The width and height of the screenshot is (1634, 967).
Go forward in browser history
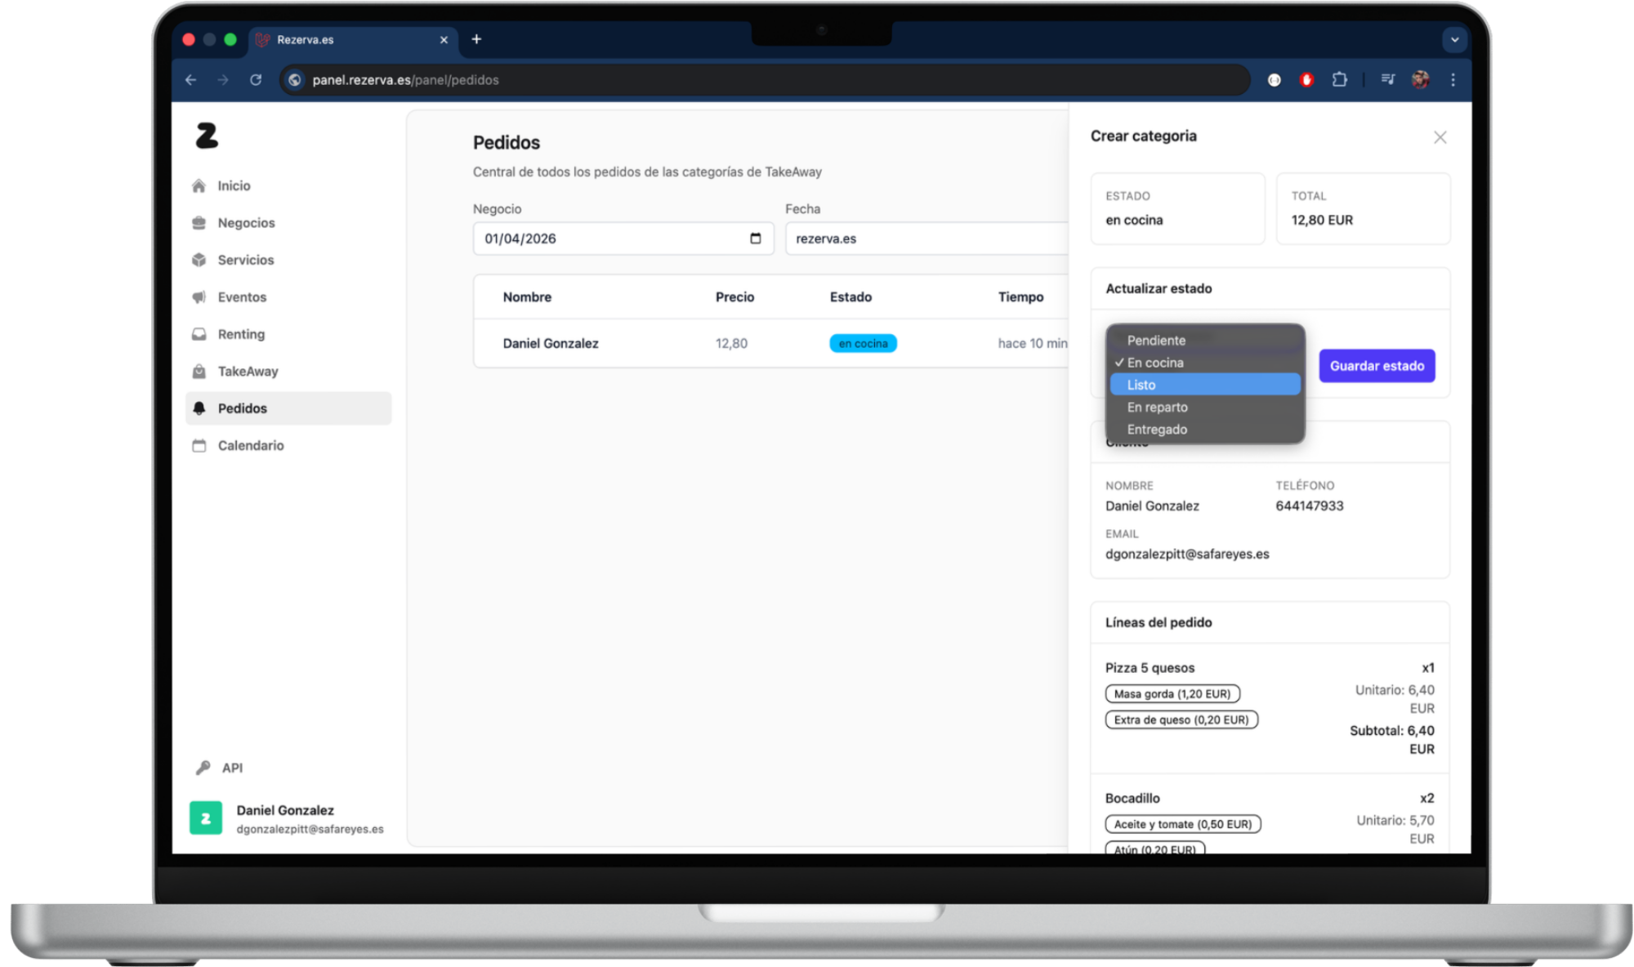click(x=223, y=80)
